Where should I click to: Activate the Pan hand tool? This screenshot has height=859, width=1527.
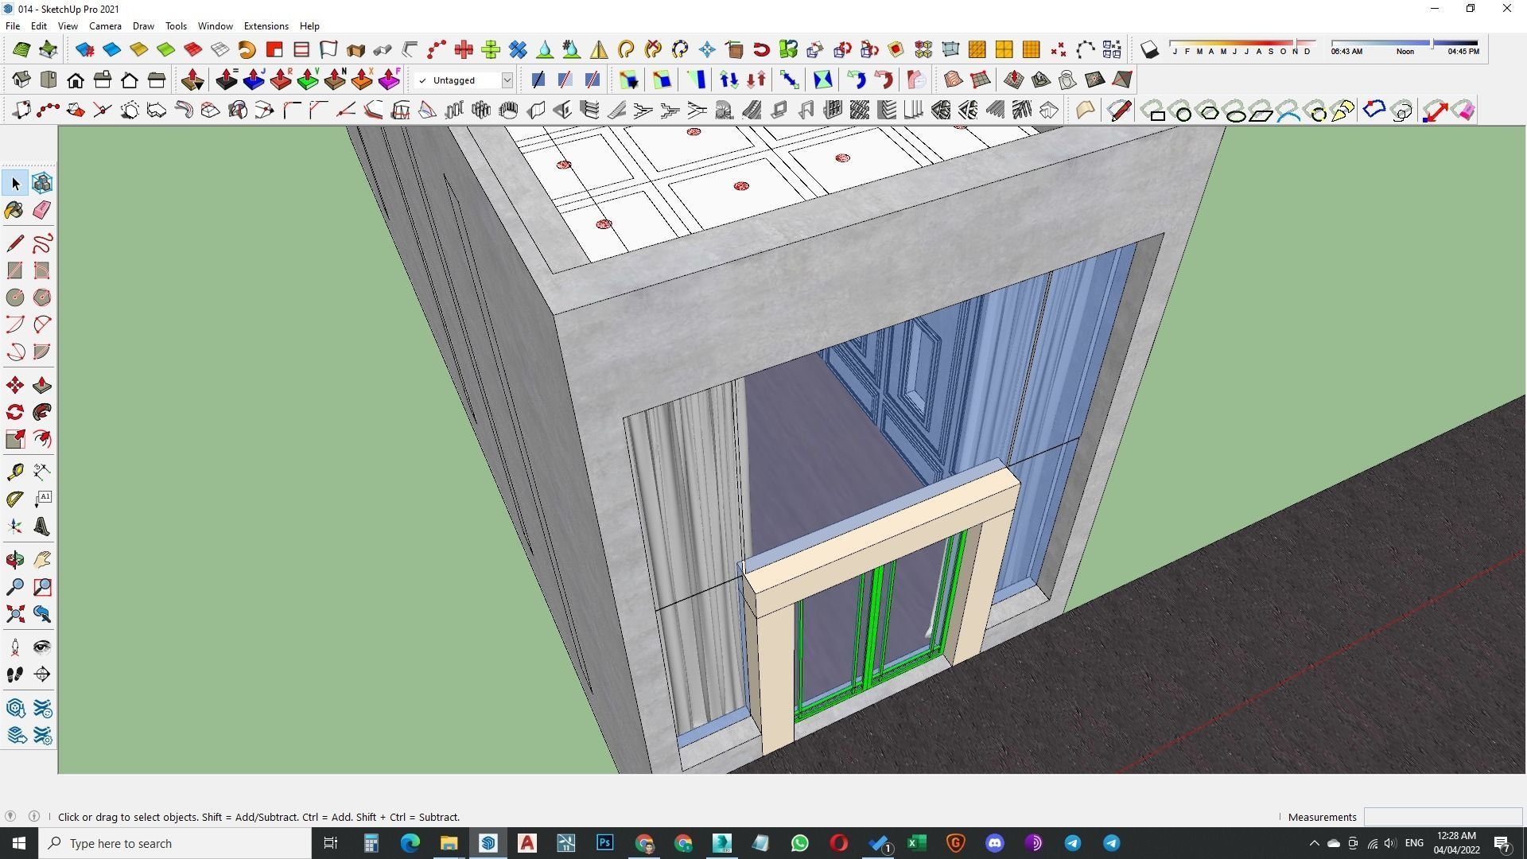point(42,560)
